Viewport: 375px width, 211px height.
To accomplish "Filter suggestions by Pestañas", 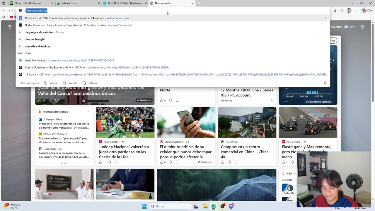I will tap(90, 83).
